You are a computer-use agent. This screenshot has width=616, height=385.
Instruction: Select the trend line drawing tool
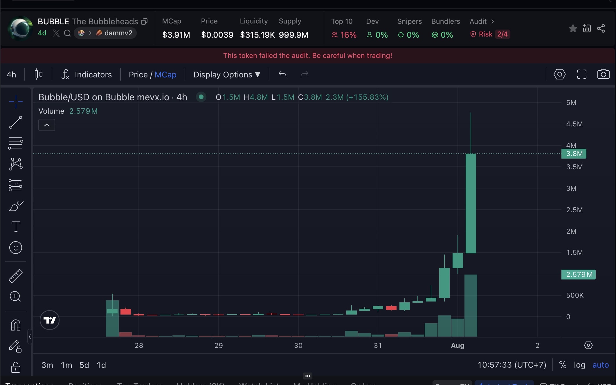pyautogui.click(x=16, y=122)
